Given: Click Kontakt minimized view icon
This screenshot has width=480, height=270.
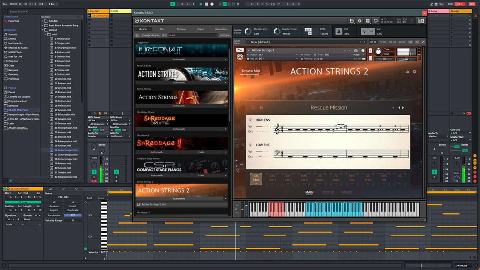Looking at the screenshot, I should point(376,21).
